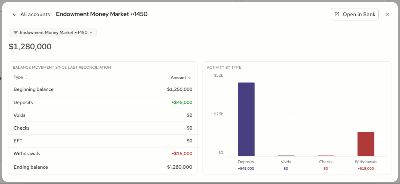400x184 pixels.
Task: Click the $52k axis label on chart
Action: [219, 76]
